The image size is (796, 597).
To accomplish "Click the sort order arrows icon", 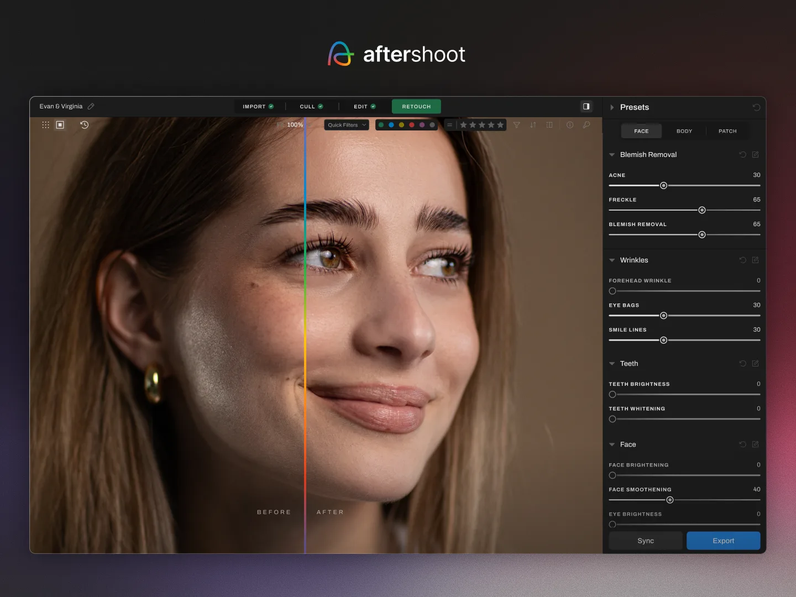I will (x=533, y=125).
